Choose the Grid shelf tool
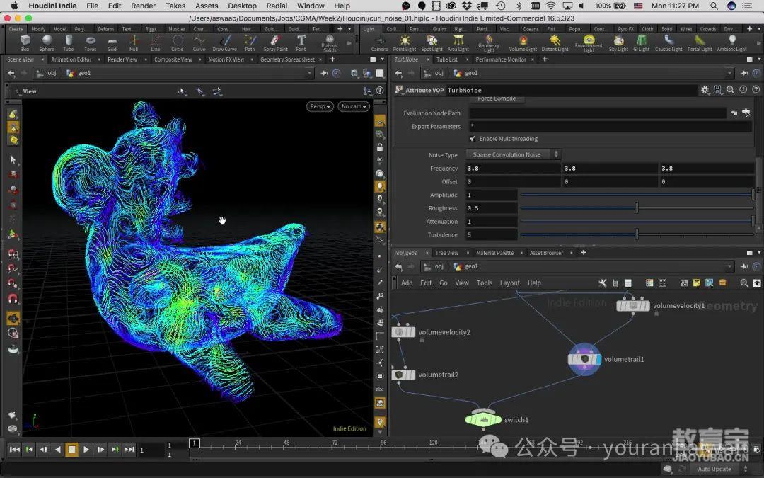The height and width of the screenshot is (478, 764). point(112,42)
